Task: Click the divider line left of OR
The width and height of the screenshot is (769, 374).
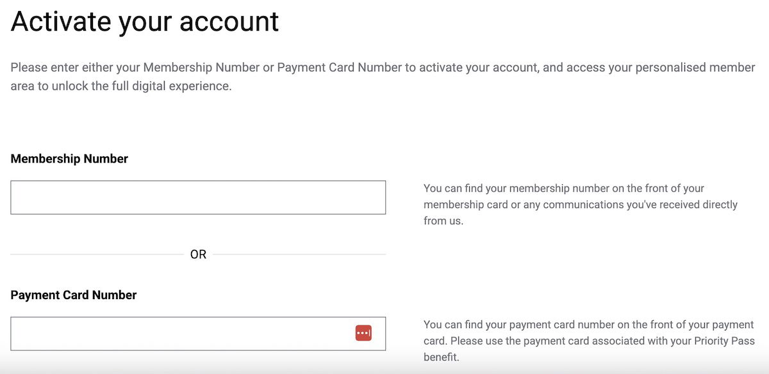Action: [x=97, y=255]
